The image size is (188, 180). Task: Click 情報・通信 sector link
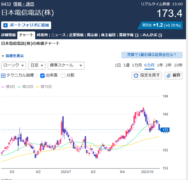[x=24, y=4]
